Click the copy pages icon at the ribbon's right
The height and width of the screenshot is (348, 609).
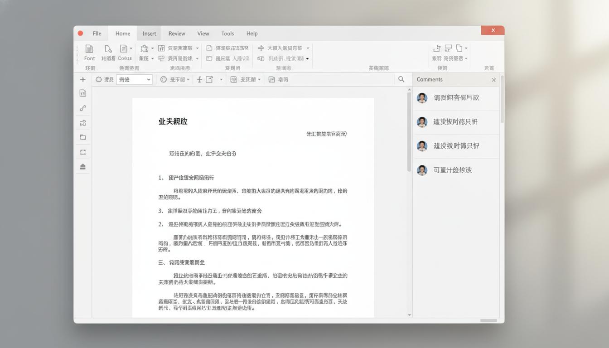(459, 48)
